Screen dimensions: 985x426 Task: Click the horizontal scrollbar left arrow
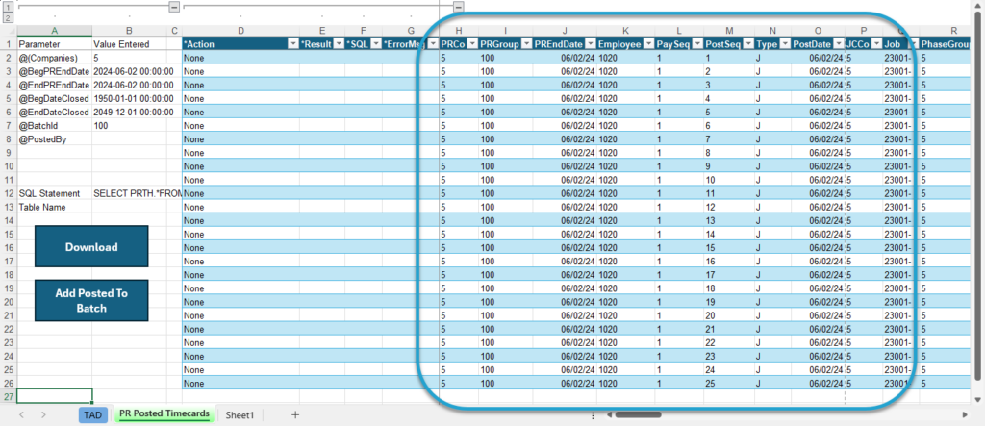[609, 414]
